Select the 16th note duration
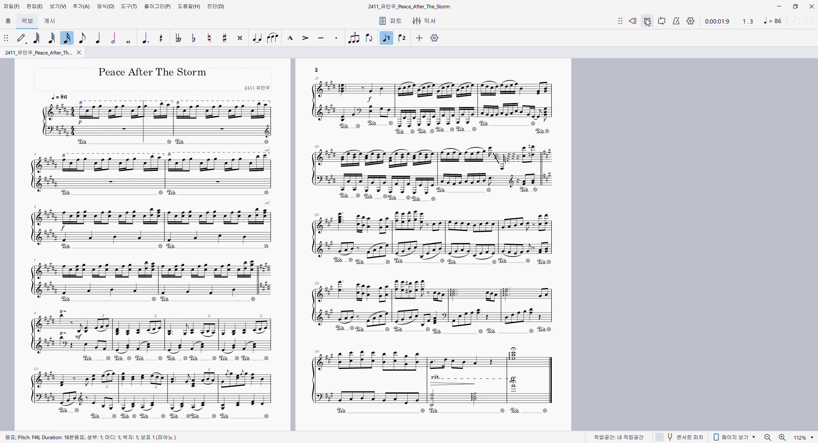818x443 pixels. click(67, 38)
